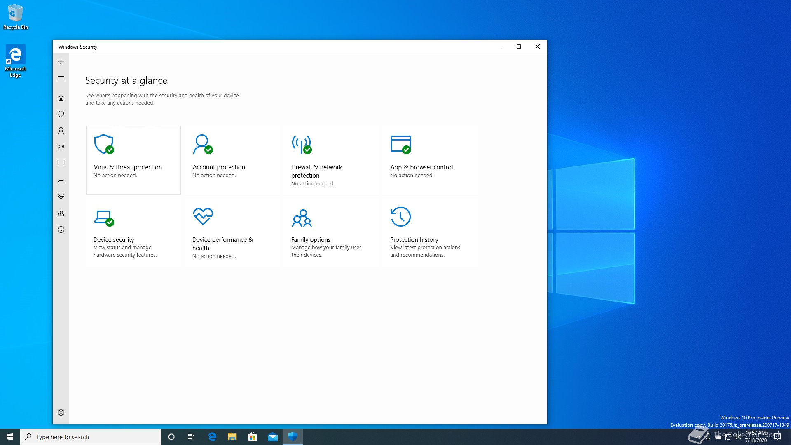
Task: Open the Windows Start menu
Action: click(10, 437)
